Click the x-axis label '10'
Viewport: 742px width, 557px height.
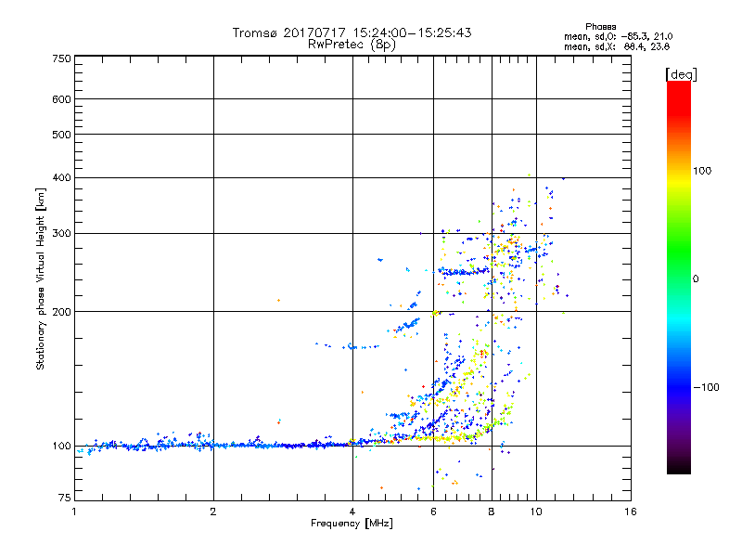pyautogui.click(x=536, y=512)
